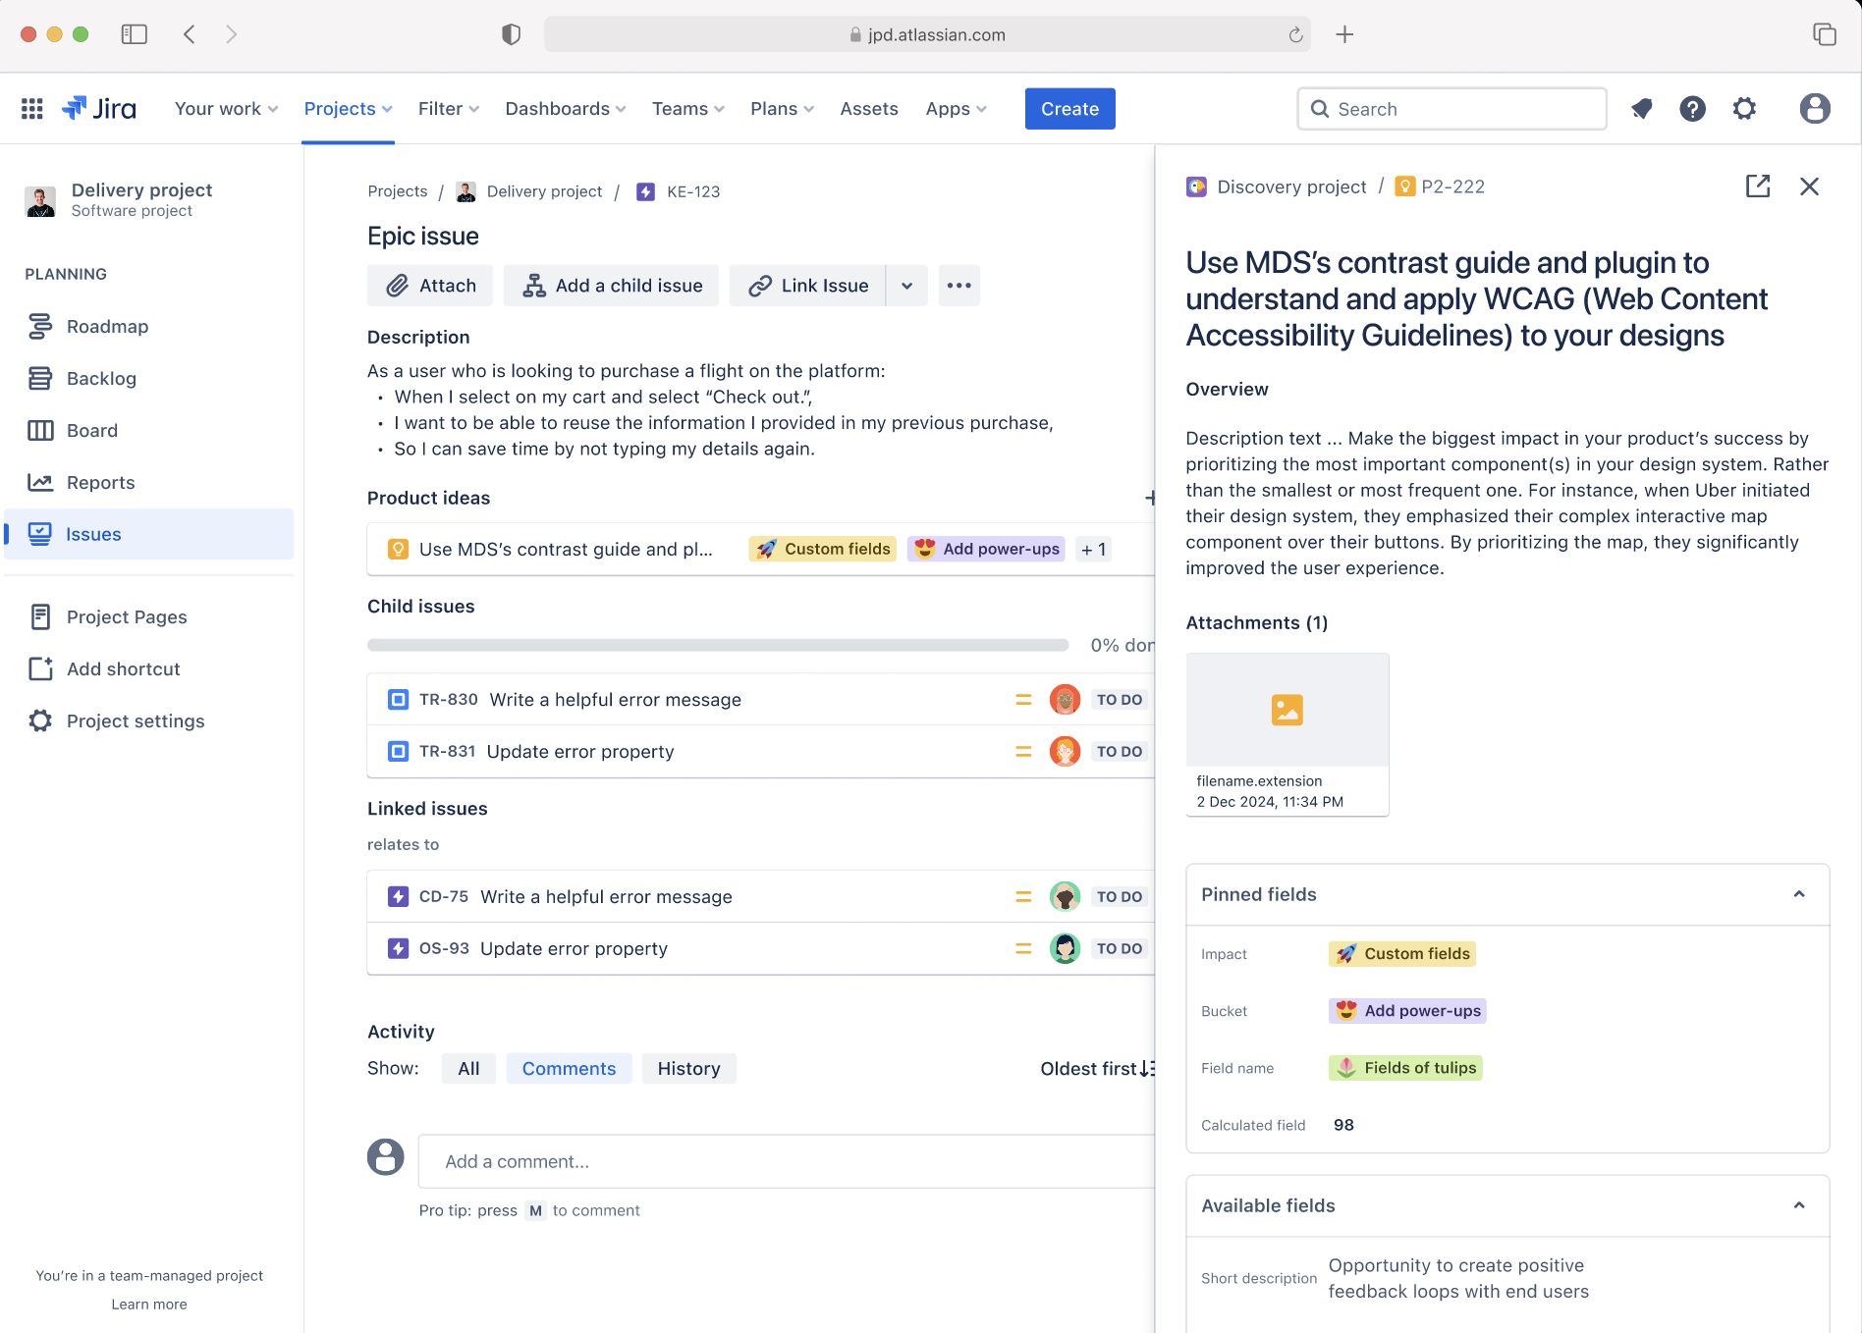The image size is (1862, 1333).
Task: Open the app switcher grid icon
Action: (31, 108)
